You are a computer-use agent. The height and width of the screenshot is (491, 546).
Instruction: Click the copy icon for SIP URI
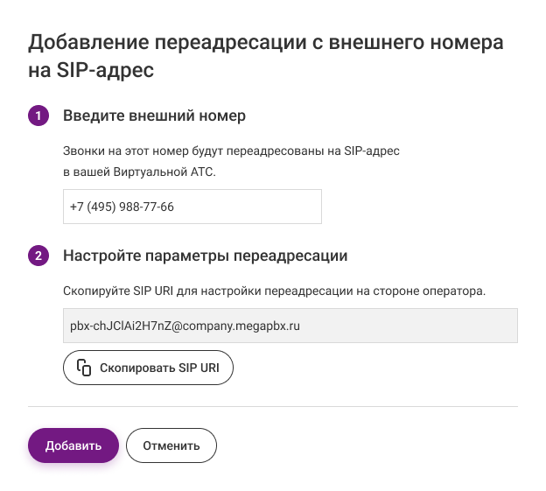tap(84, 368)
